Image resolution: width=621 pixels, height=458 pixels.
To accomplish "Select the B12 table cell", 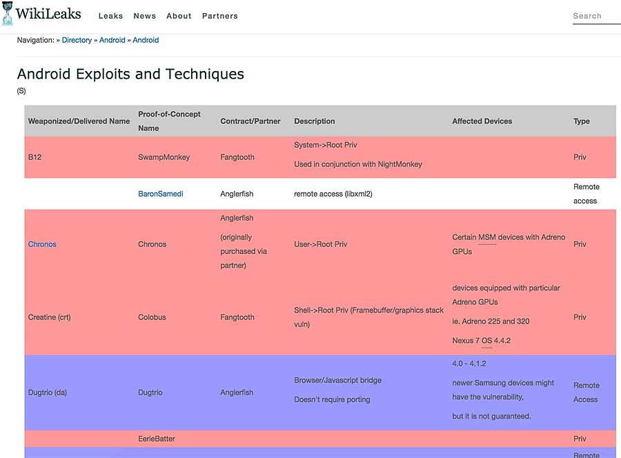I will click(35, 157).
